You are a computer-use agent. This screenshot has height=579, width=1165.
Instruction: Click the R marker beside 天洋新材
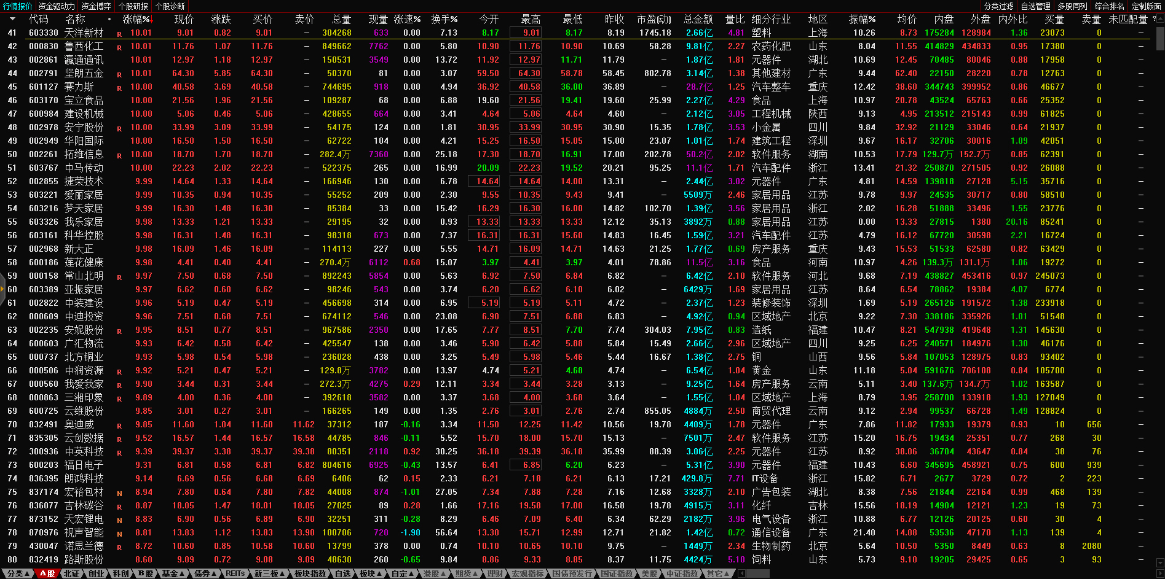(x=119, y=34)
